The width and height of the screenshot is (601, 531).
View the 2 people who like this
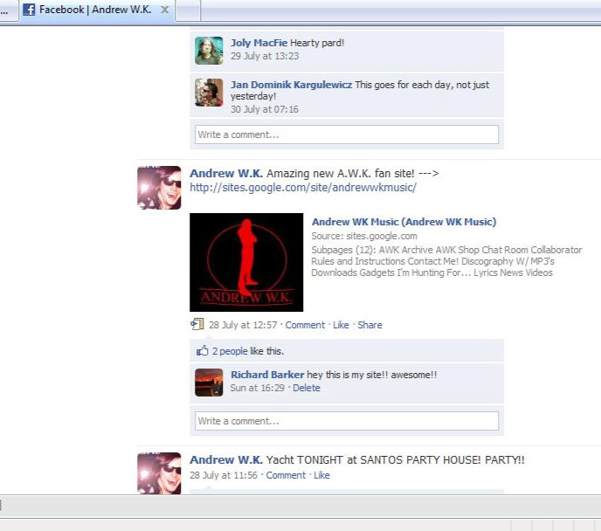click(x=230, y=351)
